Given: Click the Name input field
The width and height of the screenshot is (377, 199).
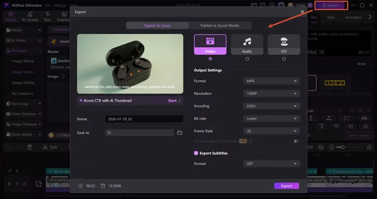Looking at the screenshot, I should (145, 119).
